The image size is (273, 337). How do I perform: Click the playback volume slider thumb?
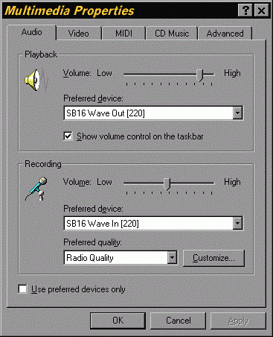click(x=200, y=75)
